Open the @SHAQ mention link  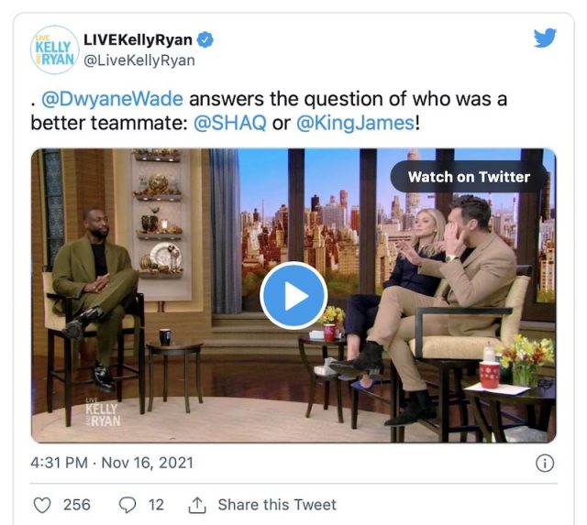[230, 123]
